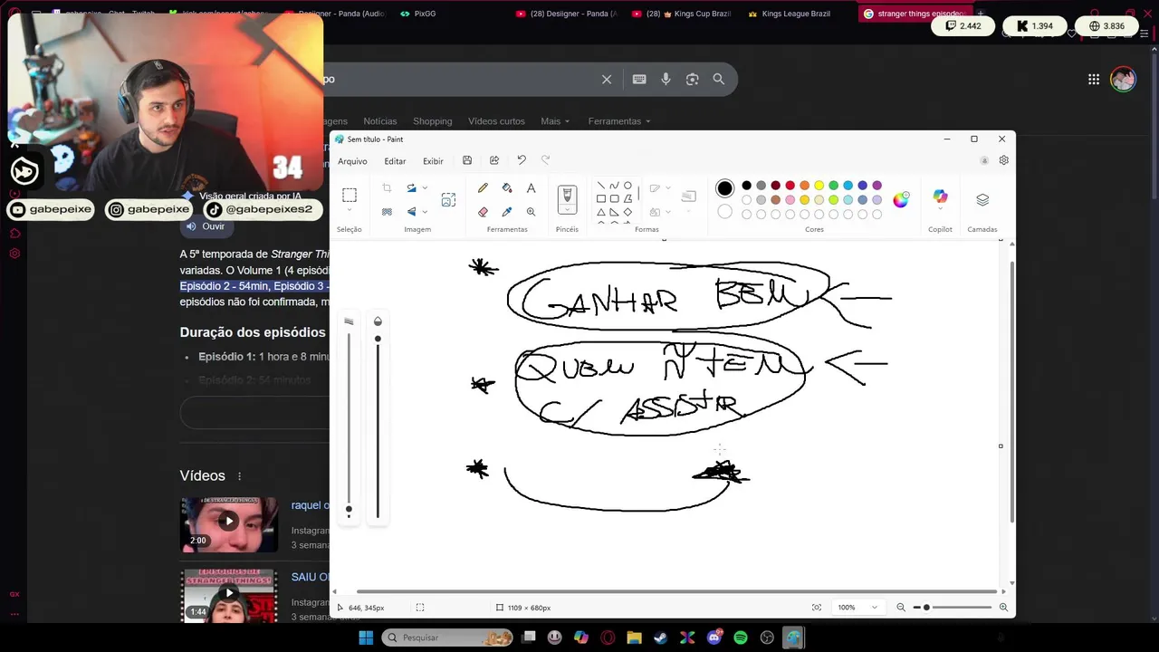Select the rectangle shape in Formas

tap(600, 198)
